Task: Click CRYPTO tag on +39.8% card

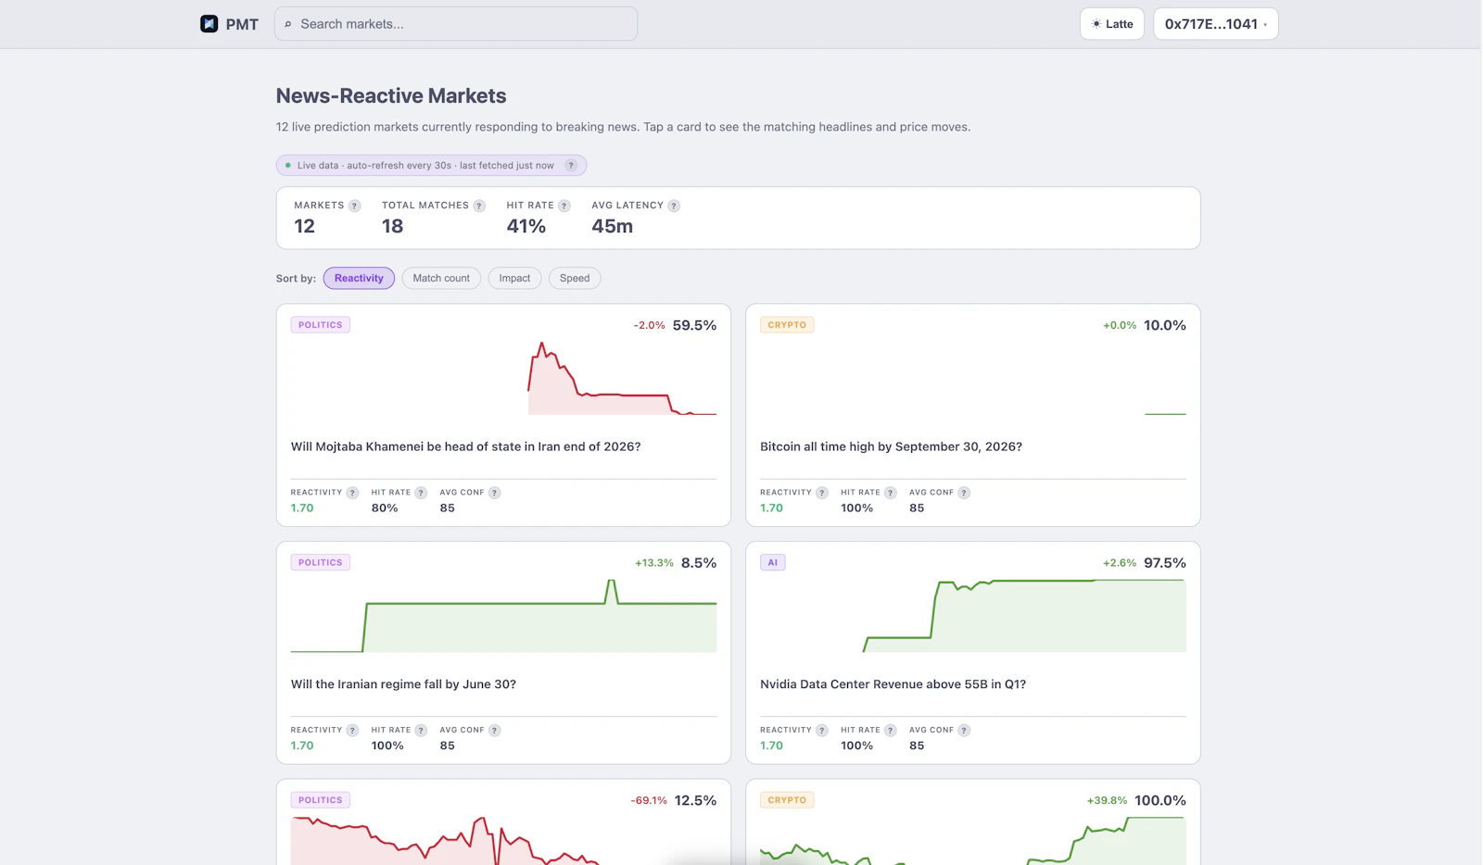Action: click(x=787, y=800)
